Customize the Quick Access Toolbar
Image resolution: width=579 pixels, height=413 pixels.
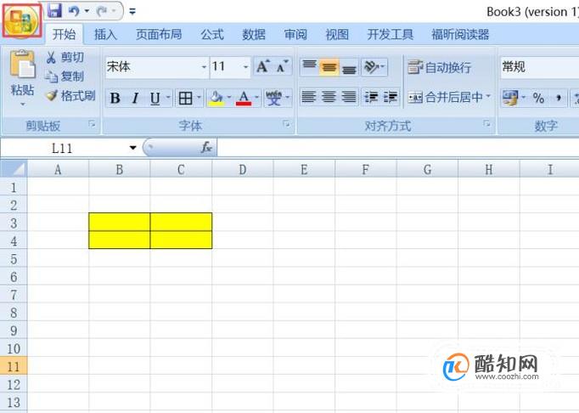pos(132,12)
